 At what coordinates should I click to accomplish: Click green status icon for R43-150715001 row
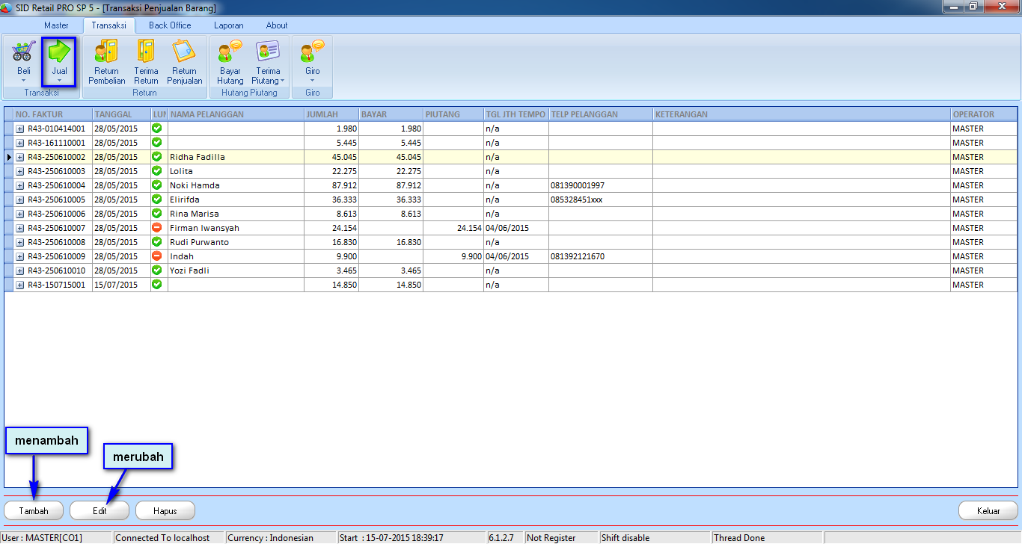click(157, 285)
